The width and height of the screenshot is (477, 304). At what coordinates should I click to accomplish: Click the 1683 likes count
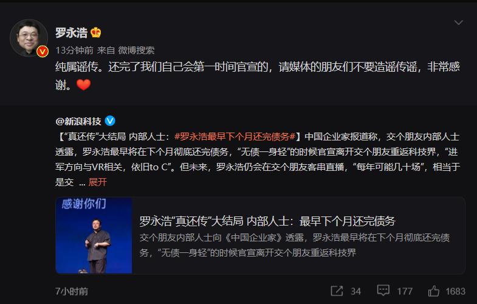[455, 291]
